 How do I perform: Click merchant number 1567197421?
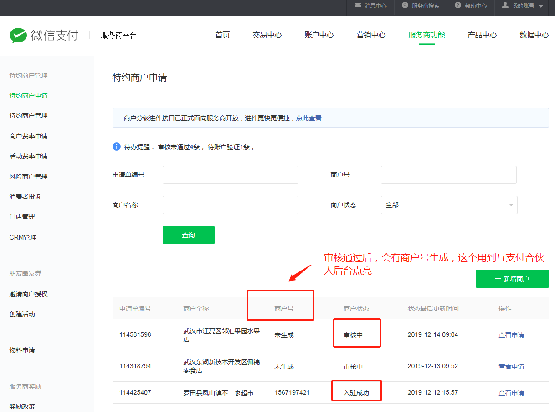pyautogui.click(x=292, y=393)
